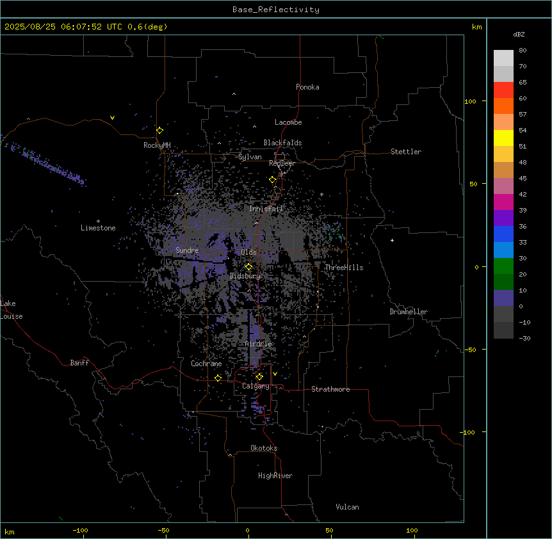The image size is (552, 539).
Task: Click the Didsbury map label
Action: coord(245,276)
